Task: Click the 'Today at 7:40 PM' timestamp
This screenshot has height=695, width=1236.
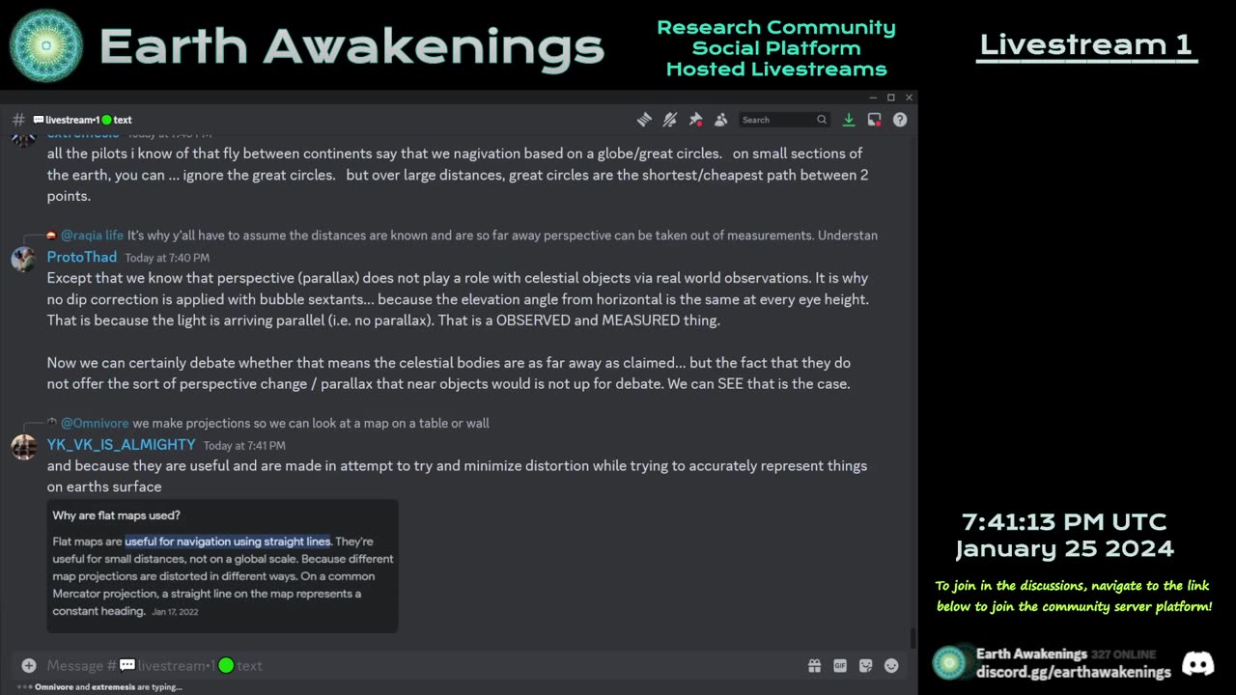Action: pyautogui.click(x=167, y=258)
